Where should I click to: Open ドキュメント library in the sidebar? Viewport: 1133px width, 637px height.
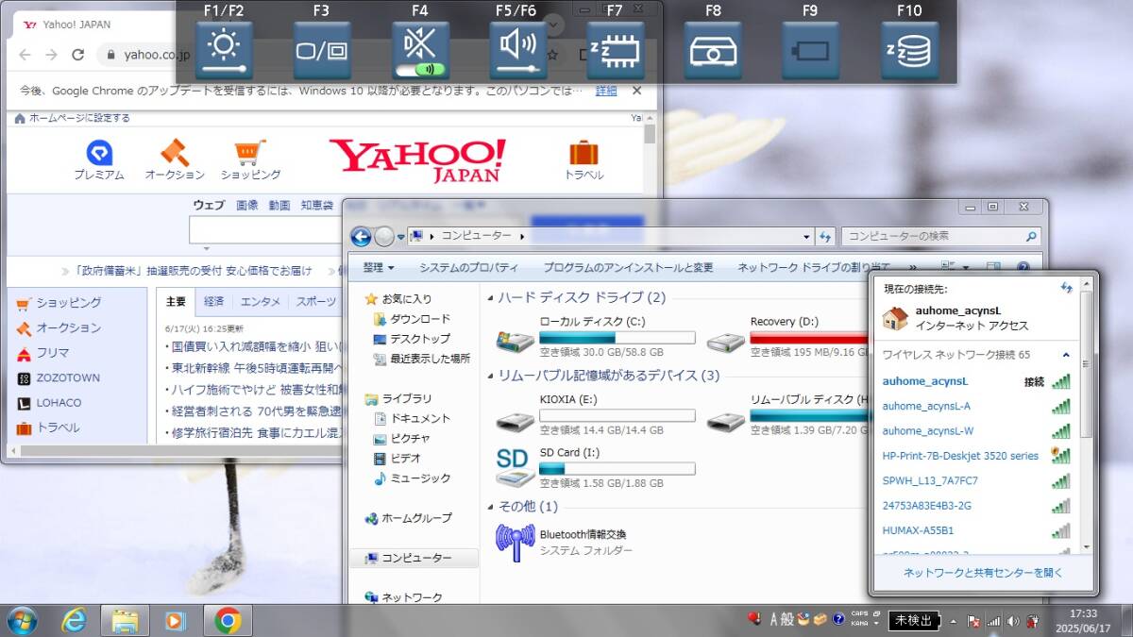pyautogui.click(x=413, y=418)
